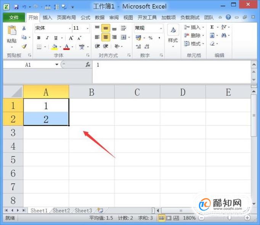Select row 3 header
The width and height of the screenshot is (260, 225).
click(13, 132)
